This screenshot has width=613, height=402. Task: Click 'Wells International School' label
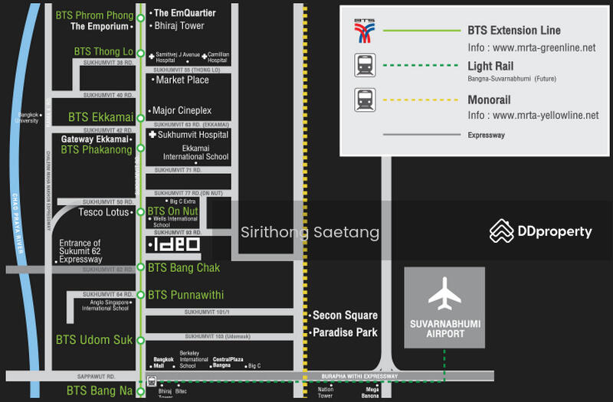(175, 222)
